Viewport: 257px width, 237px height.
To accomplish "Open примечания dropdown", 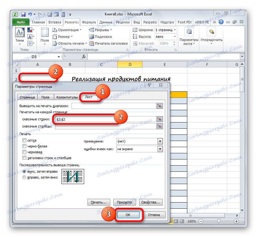I will click(x=160, y=141).
